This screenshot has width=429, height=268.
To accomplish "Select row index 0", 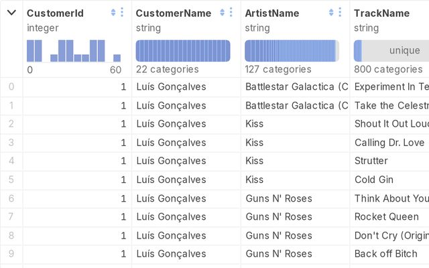I will (11, 86).
